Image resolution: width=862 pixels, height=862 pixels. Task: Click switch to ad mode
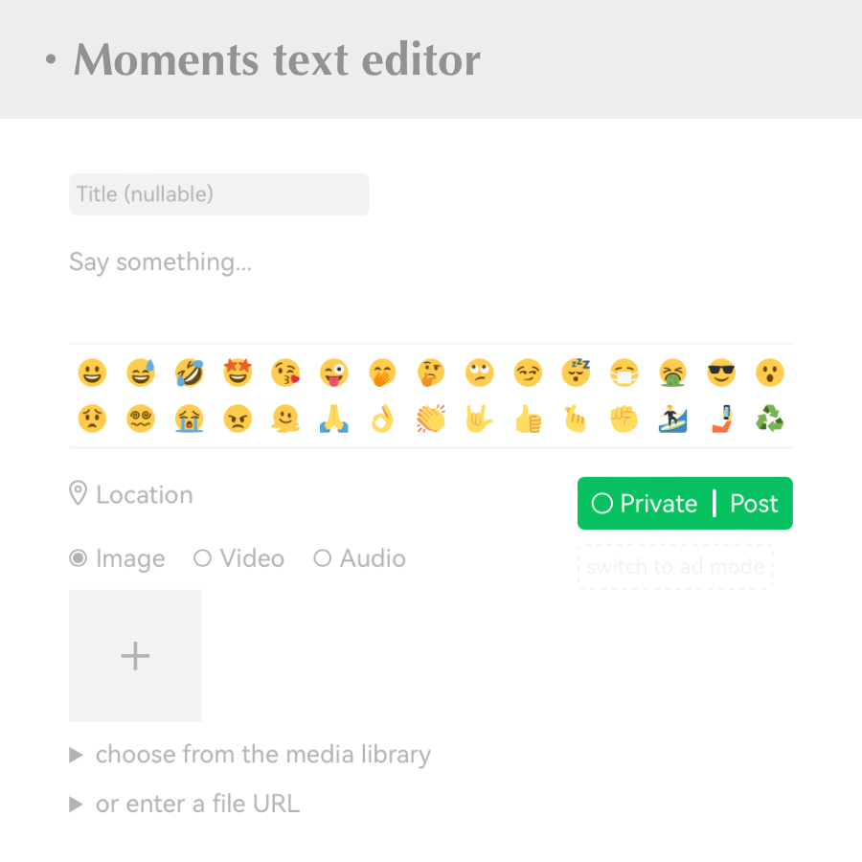[x=675, y=566]
